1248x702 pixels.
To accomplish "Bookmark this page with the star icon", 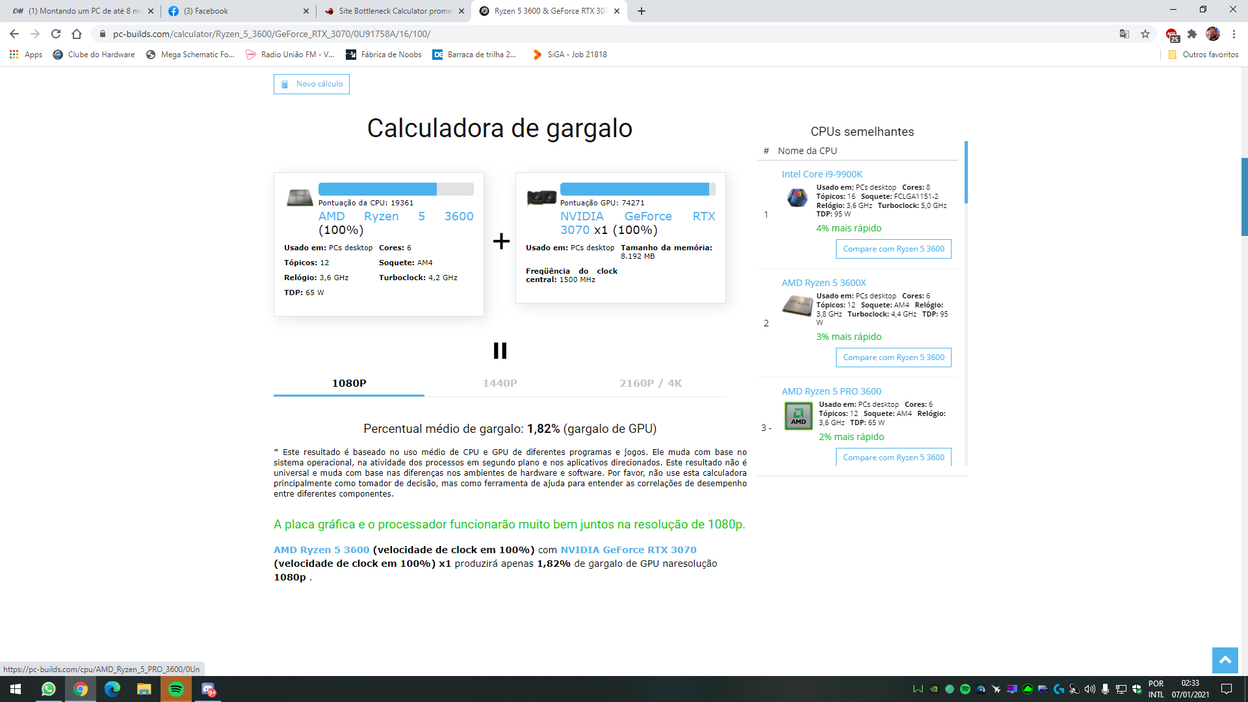I will (1145, 34).
